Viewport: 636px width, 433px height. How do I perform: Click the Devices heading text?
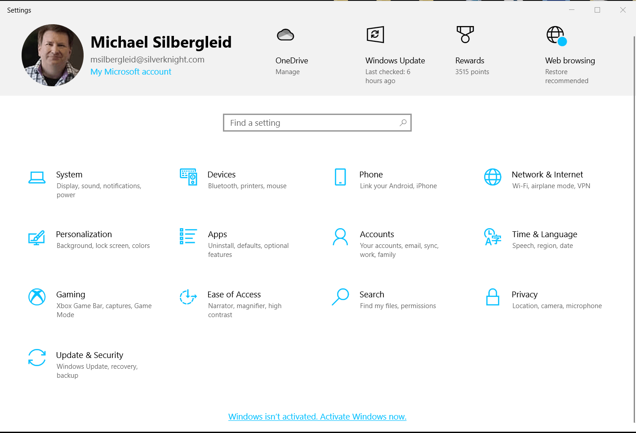click(222, 175)
